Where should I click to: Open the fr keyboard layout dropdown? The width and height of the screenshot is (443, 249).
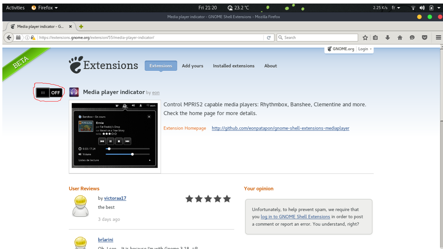[x=396, y=8]
